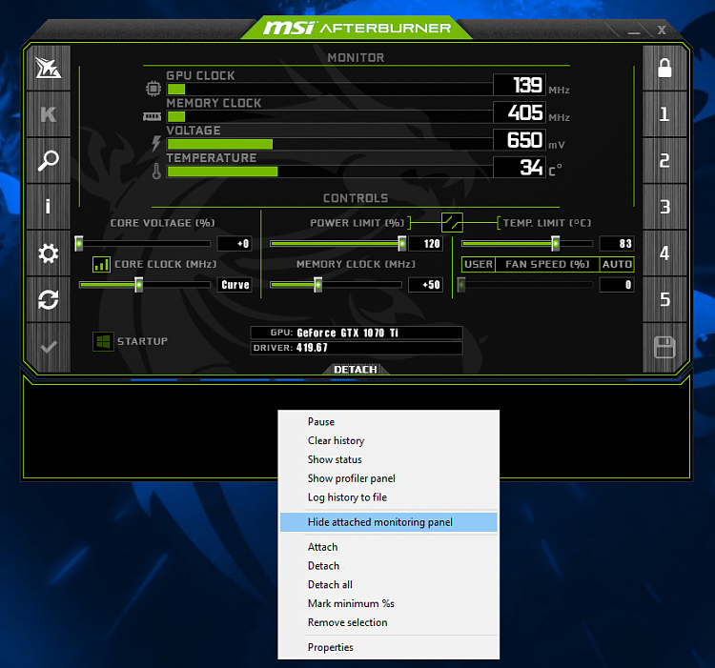Click the Fan Speed 0 value field
Viewport: 715px width, 668px height.
[617, 285]
